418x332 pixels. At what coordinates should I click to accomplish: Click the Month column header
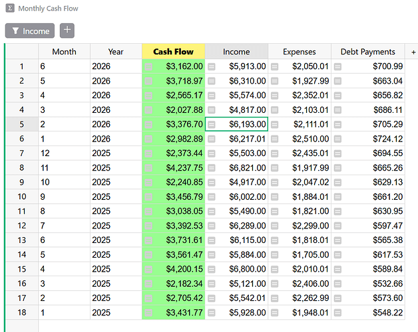click(65, 51)
